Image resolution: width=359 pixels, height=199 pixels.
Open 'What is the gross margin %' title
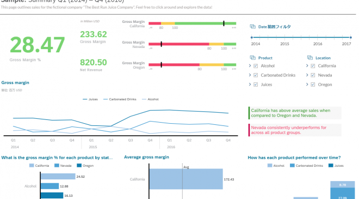point(57,158)
